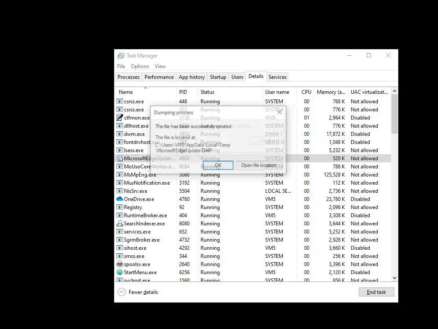Click the OneDrive.exe cloud icon
Screen dimensions: 438x329
[120, 199]
